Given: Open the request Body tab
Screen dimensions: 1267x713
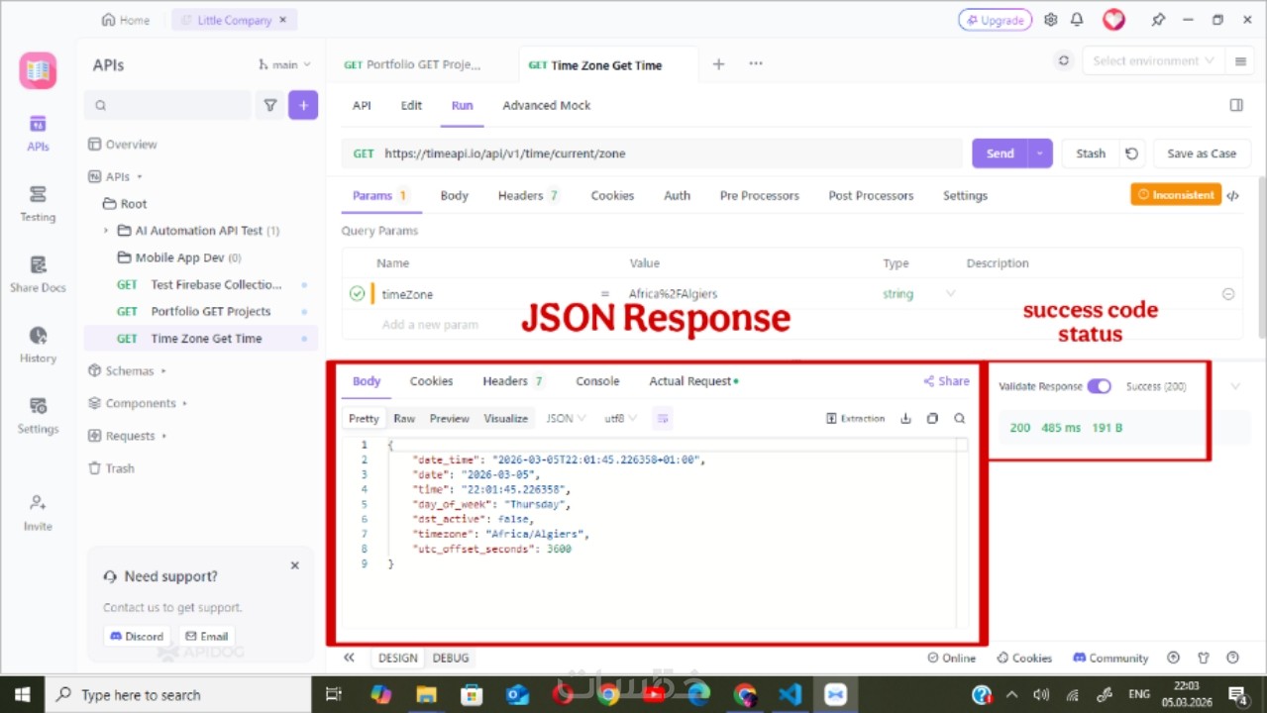Looking at the screenshot, I should 455,195.
